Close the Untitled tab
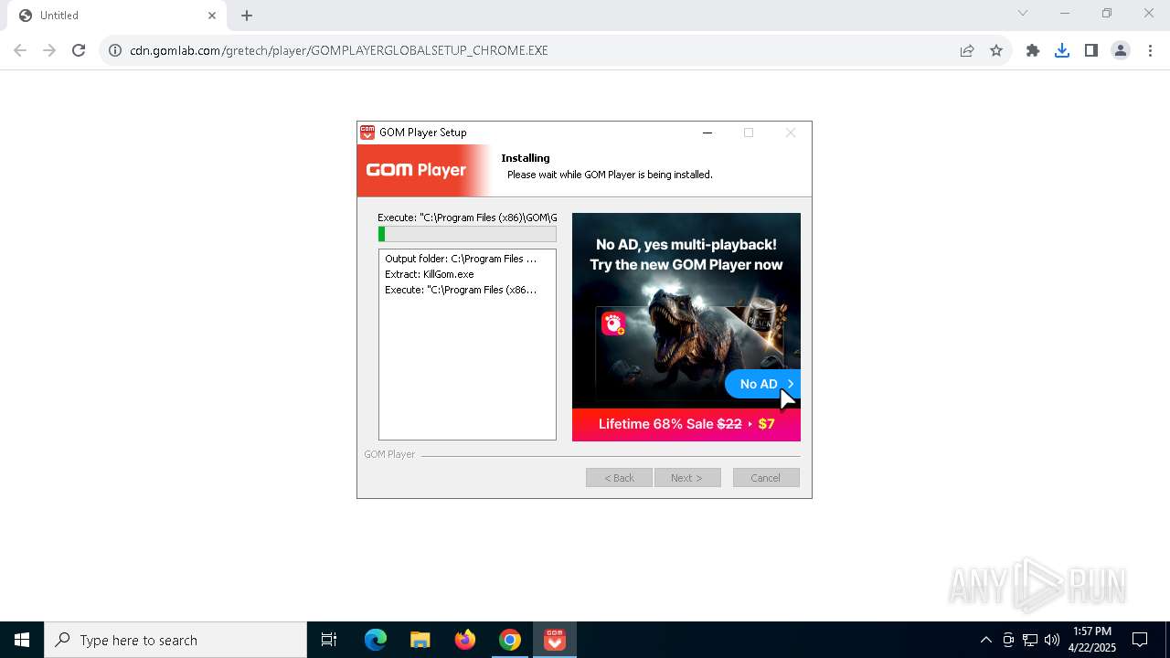The height and width of the screenshot is (658, 1170). pos(212,16)
